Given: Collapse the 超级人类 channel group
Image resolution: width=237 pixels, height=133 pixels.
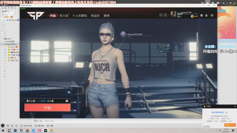Looking at the screenshot, I should [3, 39].
